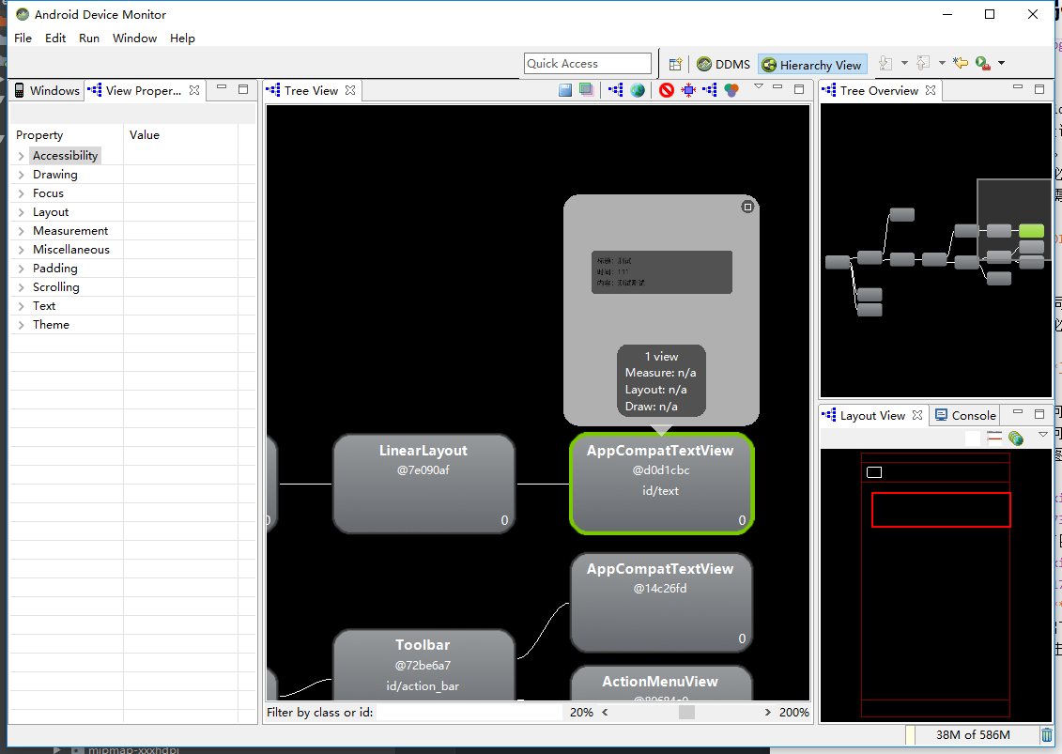Expand the Padding property group

(x=21, y=269)
